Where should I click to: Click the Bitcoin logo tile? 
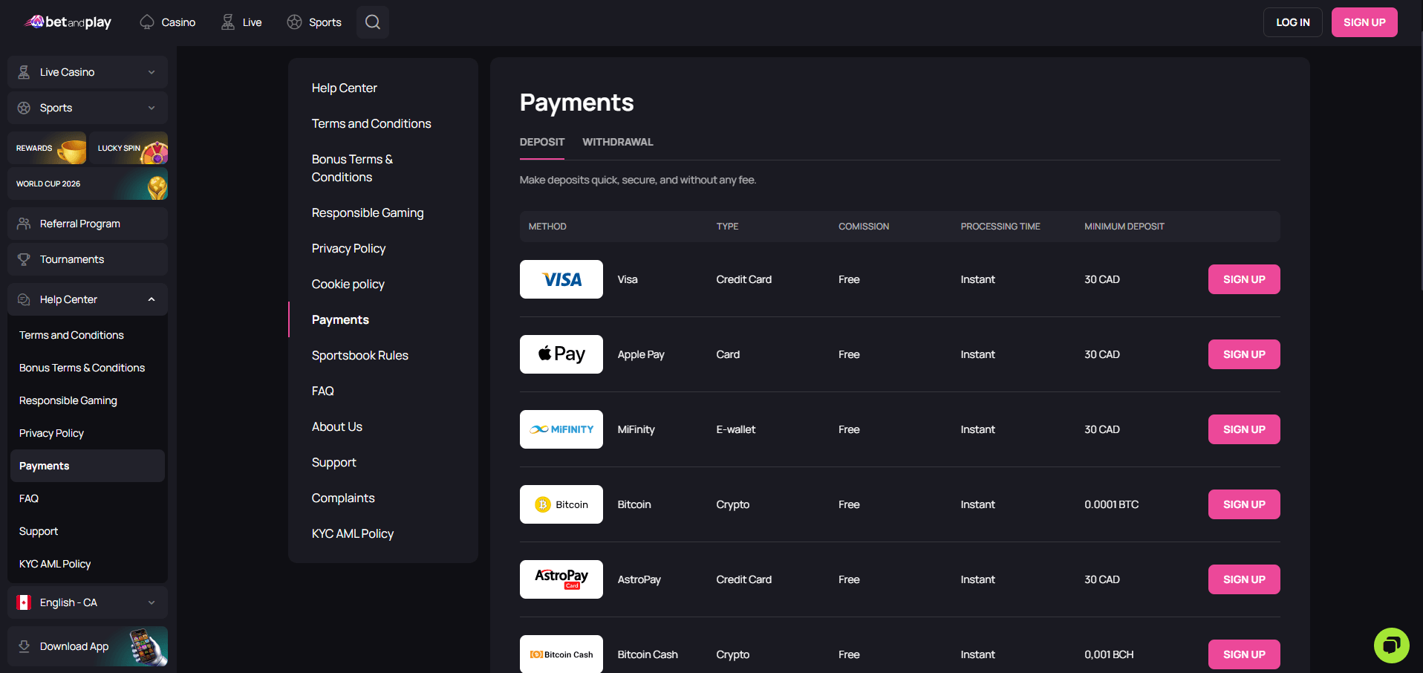(561, 504)
